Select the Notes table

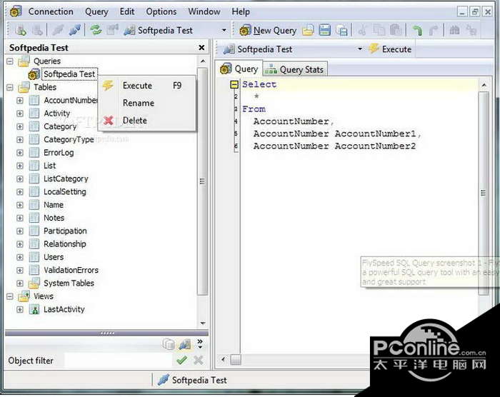[x=54, y=218]
